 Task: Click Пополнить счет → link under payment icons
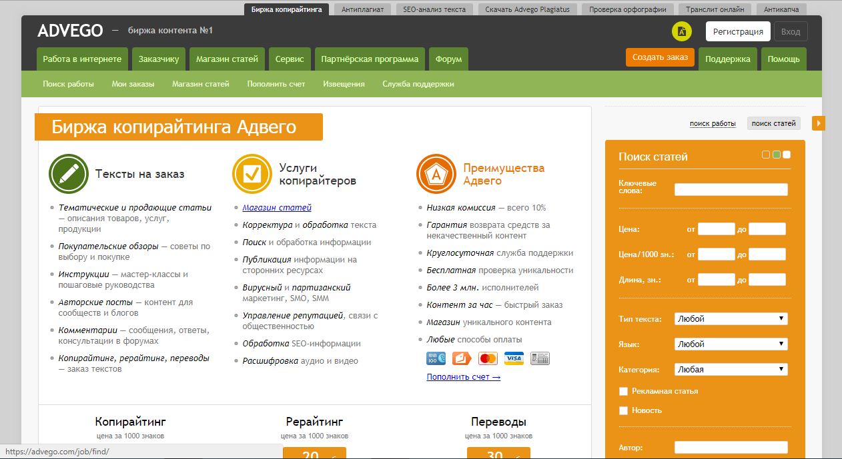click(464, 377)
